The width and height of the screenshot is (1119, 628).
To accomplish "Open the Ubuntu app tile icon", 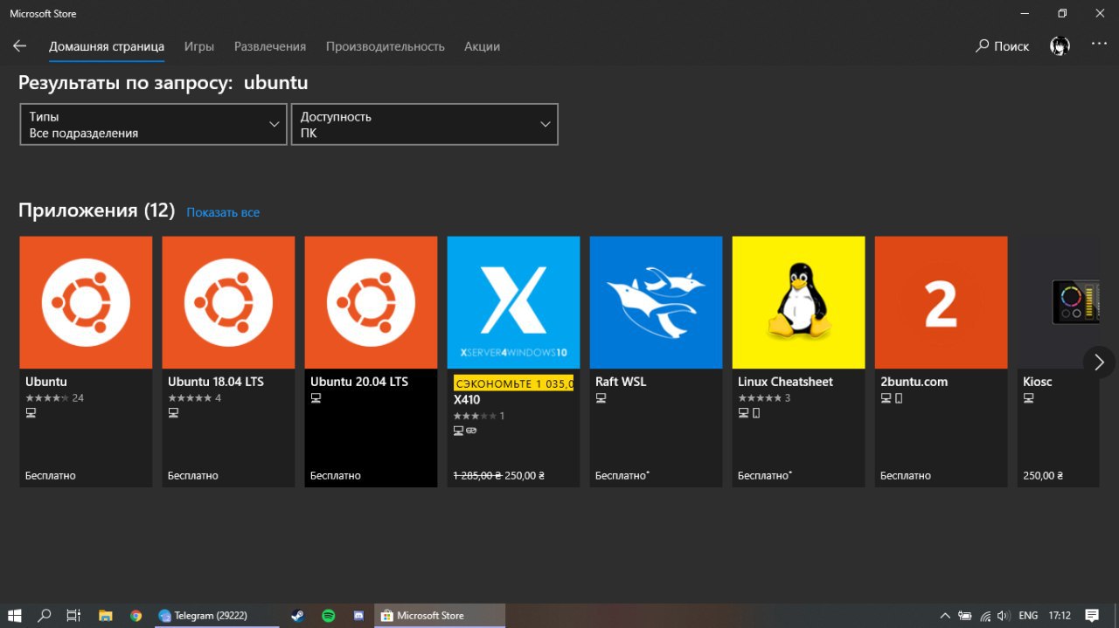I will pos(86,302).
